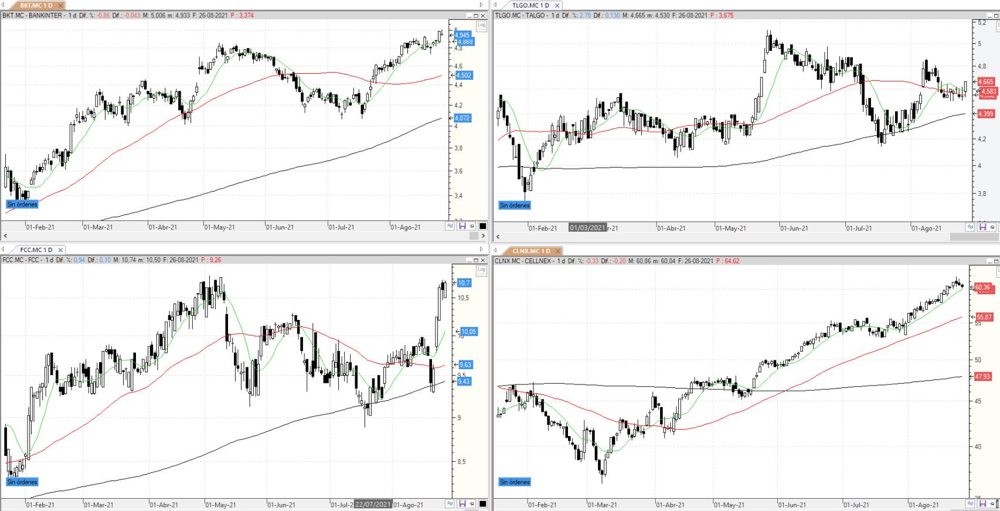Viewport: 1000px width, 511px height.
Task: Click the indicators icon on the FCC chart
Action: tap(450, 503)
